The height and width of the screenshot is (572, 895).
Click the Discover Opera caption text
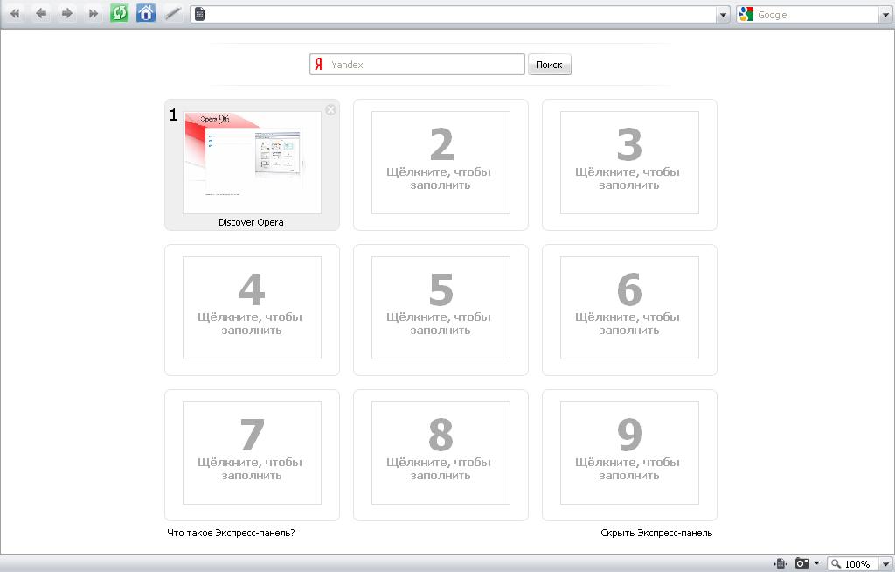click(x=251, y=222)
